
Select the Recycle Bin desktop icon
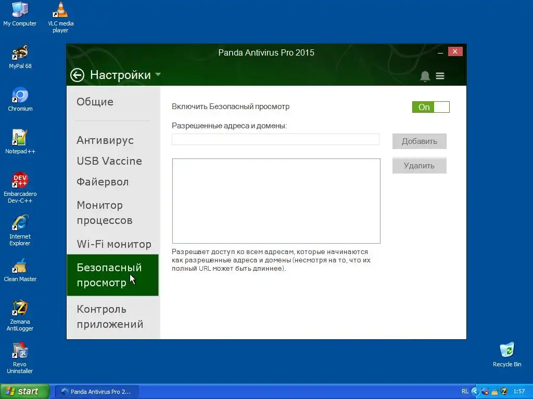click(x=507, y=354)
